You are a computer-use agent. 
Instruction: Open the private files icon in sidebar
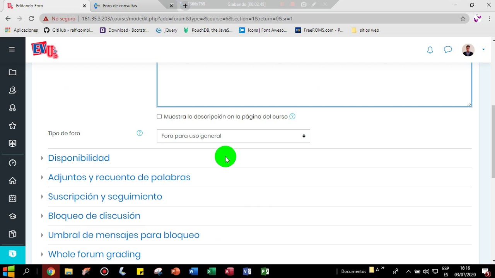[12, 234]
